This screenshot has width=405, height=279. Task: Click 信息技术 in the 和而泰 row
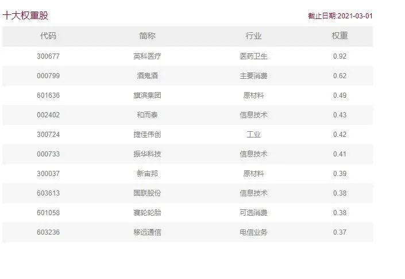(253, 115)
